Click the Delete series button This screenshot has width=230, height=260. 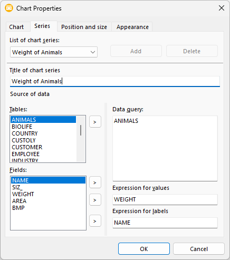tap(192, 51)
